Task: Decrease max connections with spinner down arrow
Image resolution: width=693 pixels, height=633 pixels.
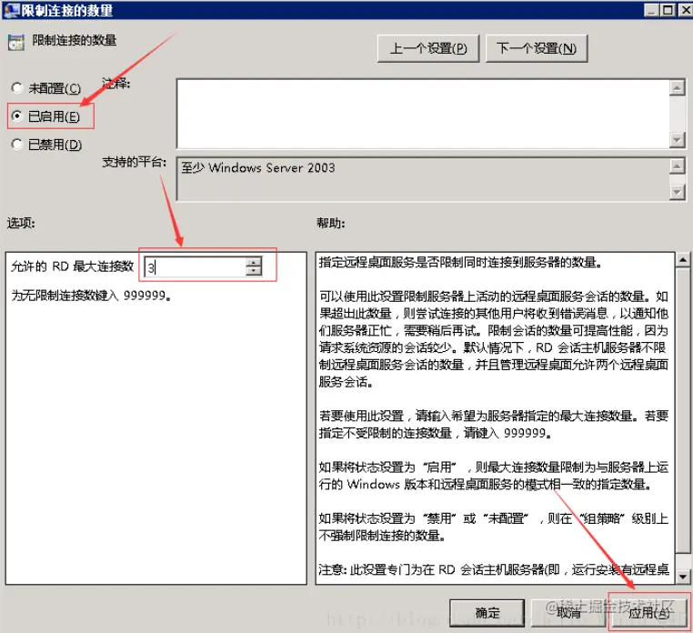Action: (254, 272)
